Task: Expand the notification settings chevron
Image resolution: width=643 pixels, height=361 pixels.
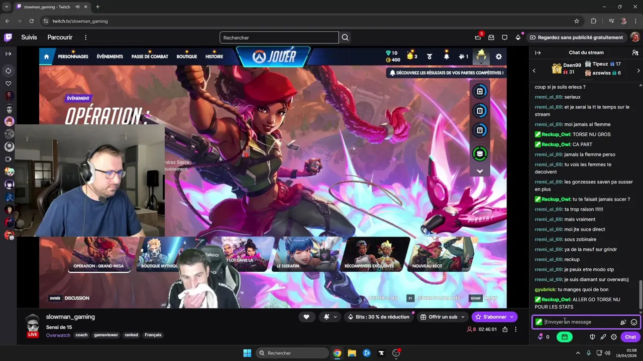Action: (x=336, y=317)
